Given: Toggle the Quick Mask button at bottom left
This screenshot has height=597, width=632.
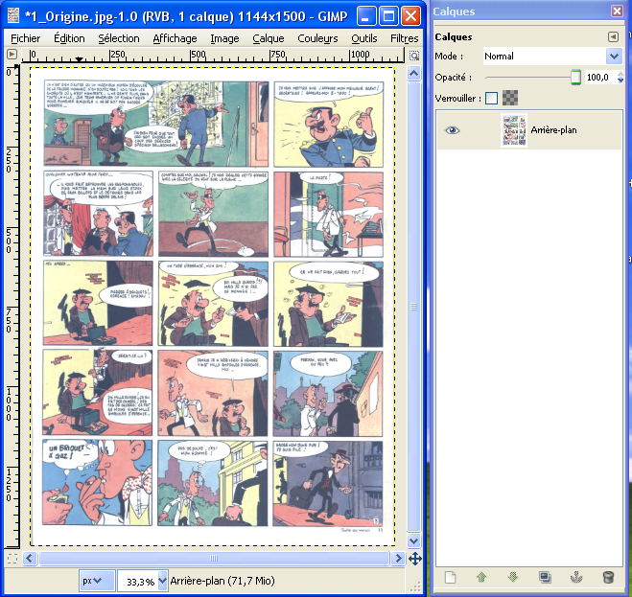Looking at the screenshot, I should [x=12, y=559].
